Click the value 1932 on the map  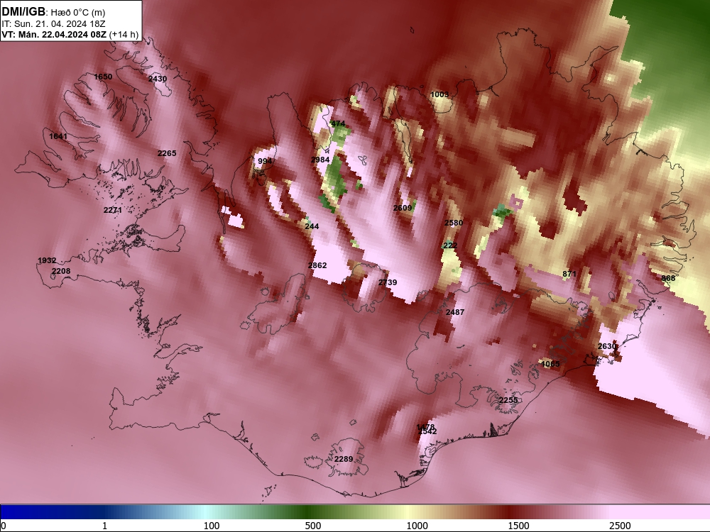47,260
